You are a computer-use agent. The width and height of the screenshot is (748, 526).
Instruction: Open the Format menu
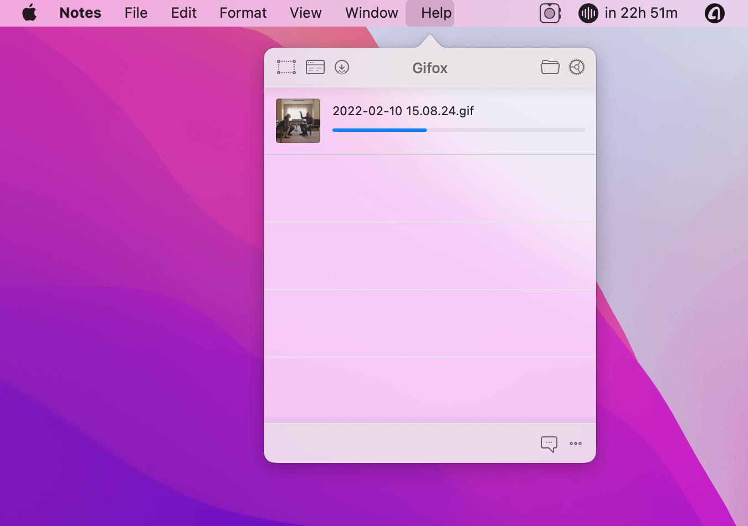tap(243, 13)
